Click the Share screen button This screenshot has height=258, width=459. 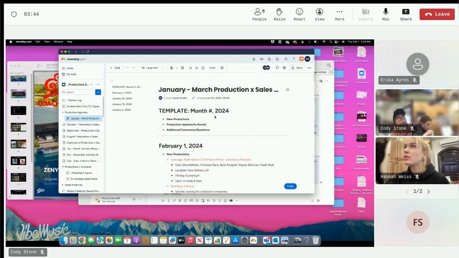406,15
